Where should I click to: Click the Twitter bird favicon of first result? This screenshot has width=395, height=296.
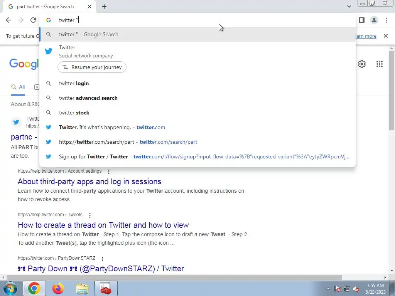tap(16, 122)
